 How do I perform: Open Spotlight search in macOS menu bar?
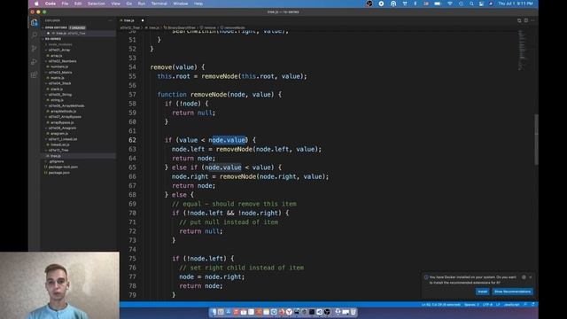pos(471,4)
